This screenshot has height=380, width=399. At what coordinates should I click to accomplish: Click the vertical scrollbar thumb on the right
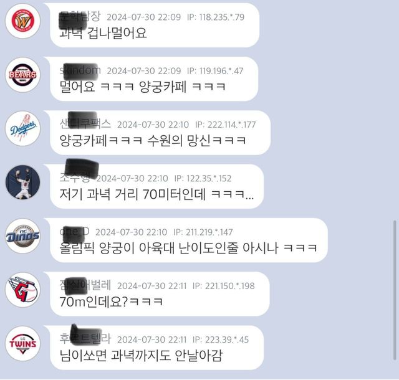point(395,290)
